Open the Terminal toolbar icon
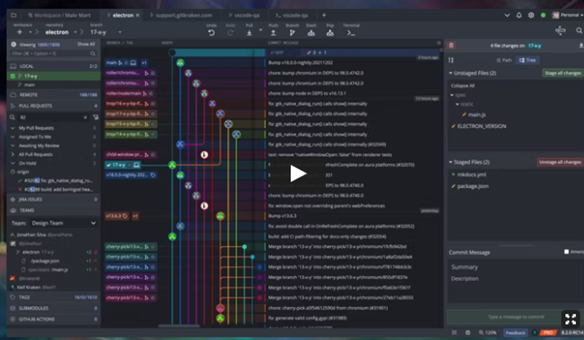The width and height of the screenshot is (584, 340). pyautogui.click(x=351, y=33)
